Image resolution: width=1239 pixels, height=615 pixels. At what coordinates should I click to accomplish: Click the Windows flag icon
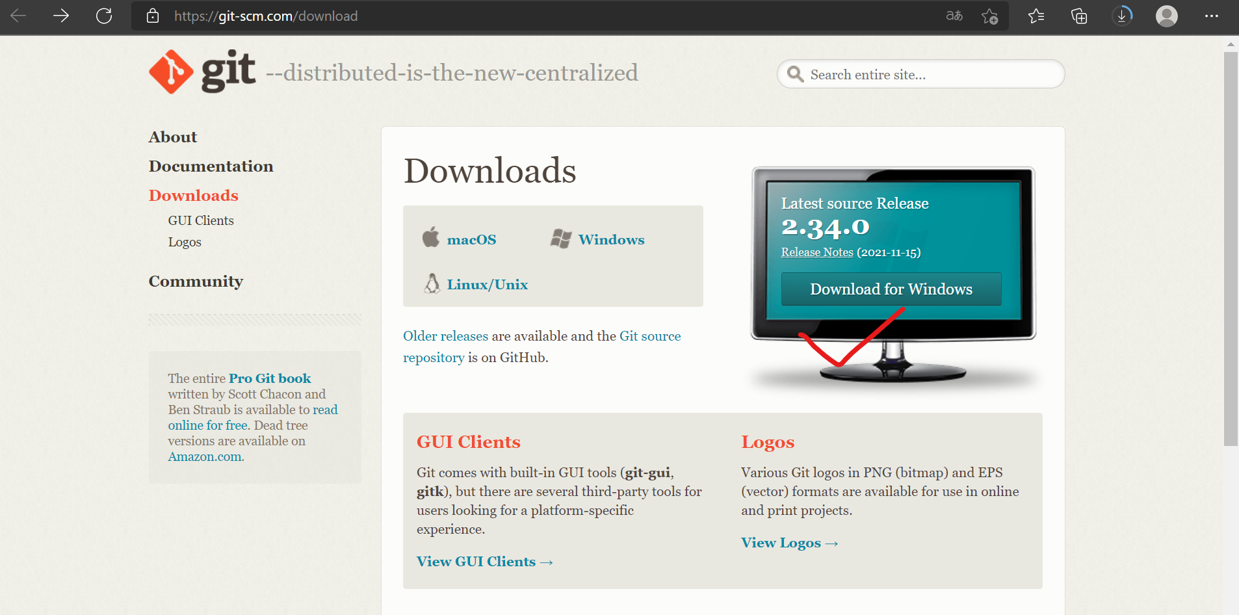[x=561, y=239]
